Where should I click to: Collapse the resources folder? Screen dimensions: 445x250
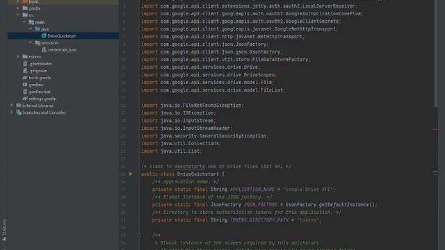pos(31,43)
